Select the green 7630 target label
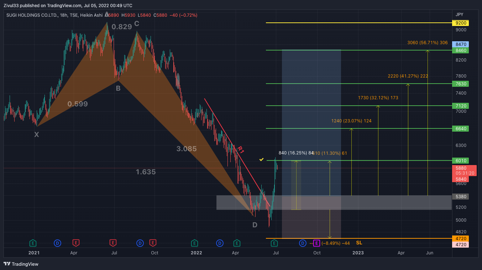Viewport: 482px width, 270px height. pyautogui.click(x=460, y=84)
